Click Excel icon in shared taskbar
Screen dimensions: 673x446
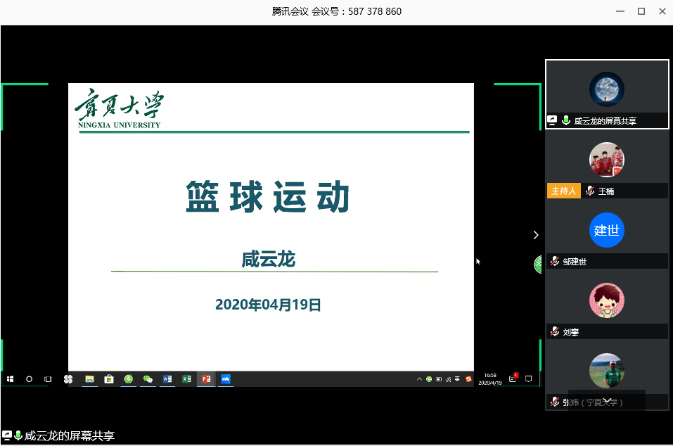[187, 379]
